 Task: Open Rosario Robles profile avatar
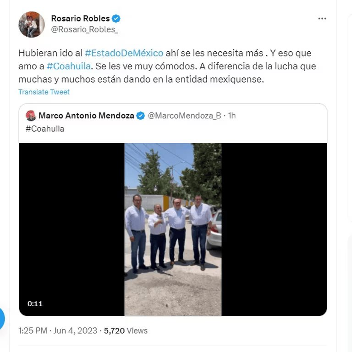tap(32, 24)
